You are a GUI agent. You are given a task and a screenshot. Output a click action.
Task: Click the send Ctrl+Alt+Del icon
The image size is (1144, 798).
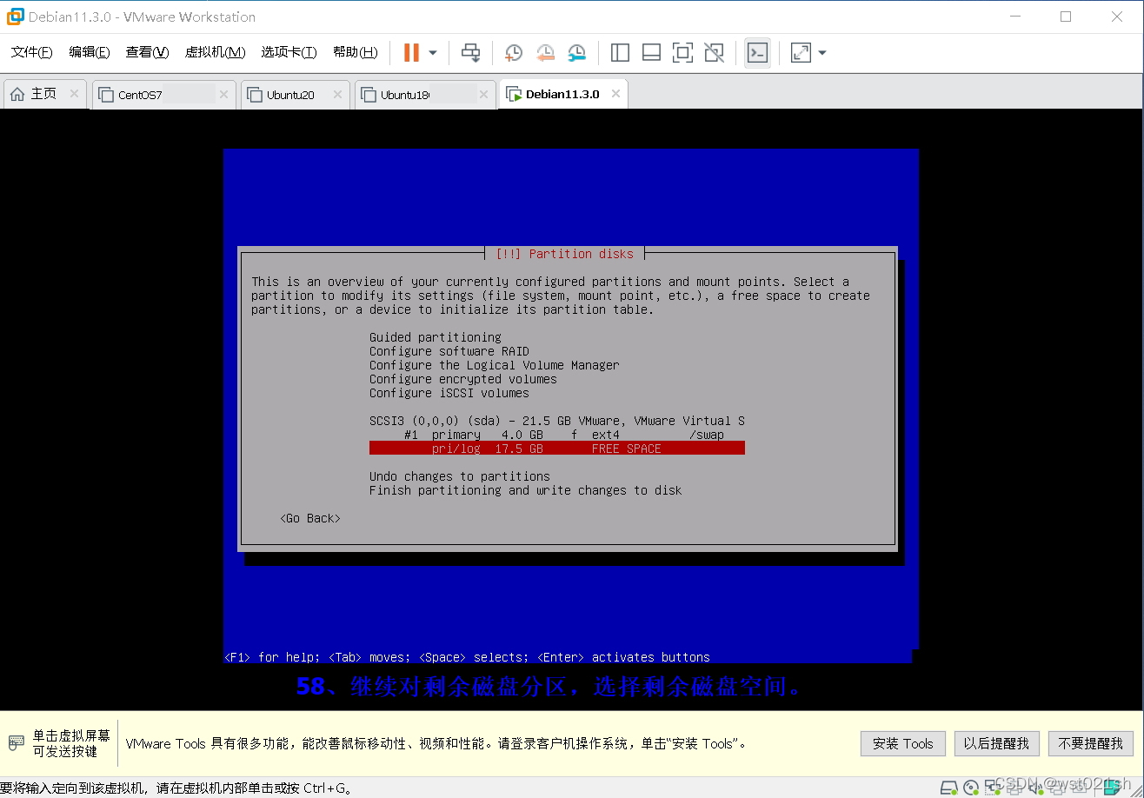pos(470,53)
